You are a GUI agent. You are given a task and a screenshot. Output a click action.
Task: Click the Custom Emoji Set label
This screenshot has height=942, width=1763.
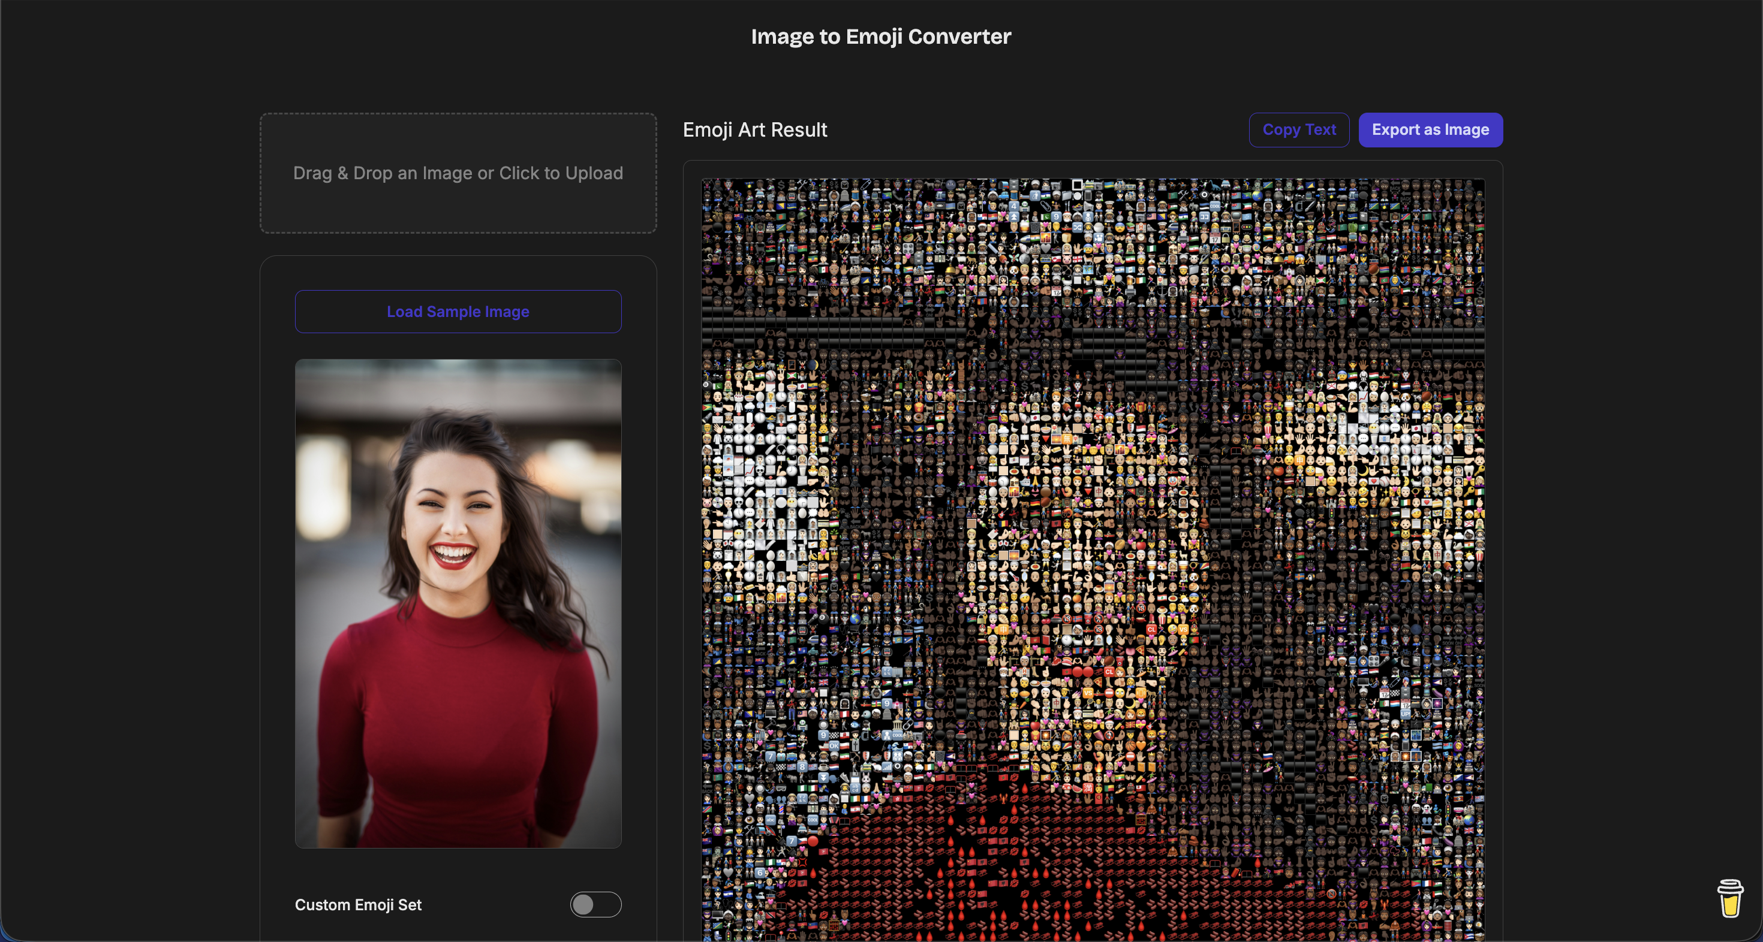coord(358,904)
